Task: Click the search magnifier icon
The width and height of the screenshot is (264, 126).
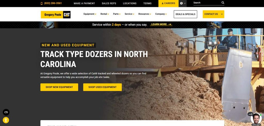Action: (x=223, y=3)
